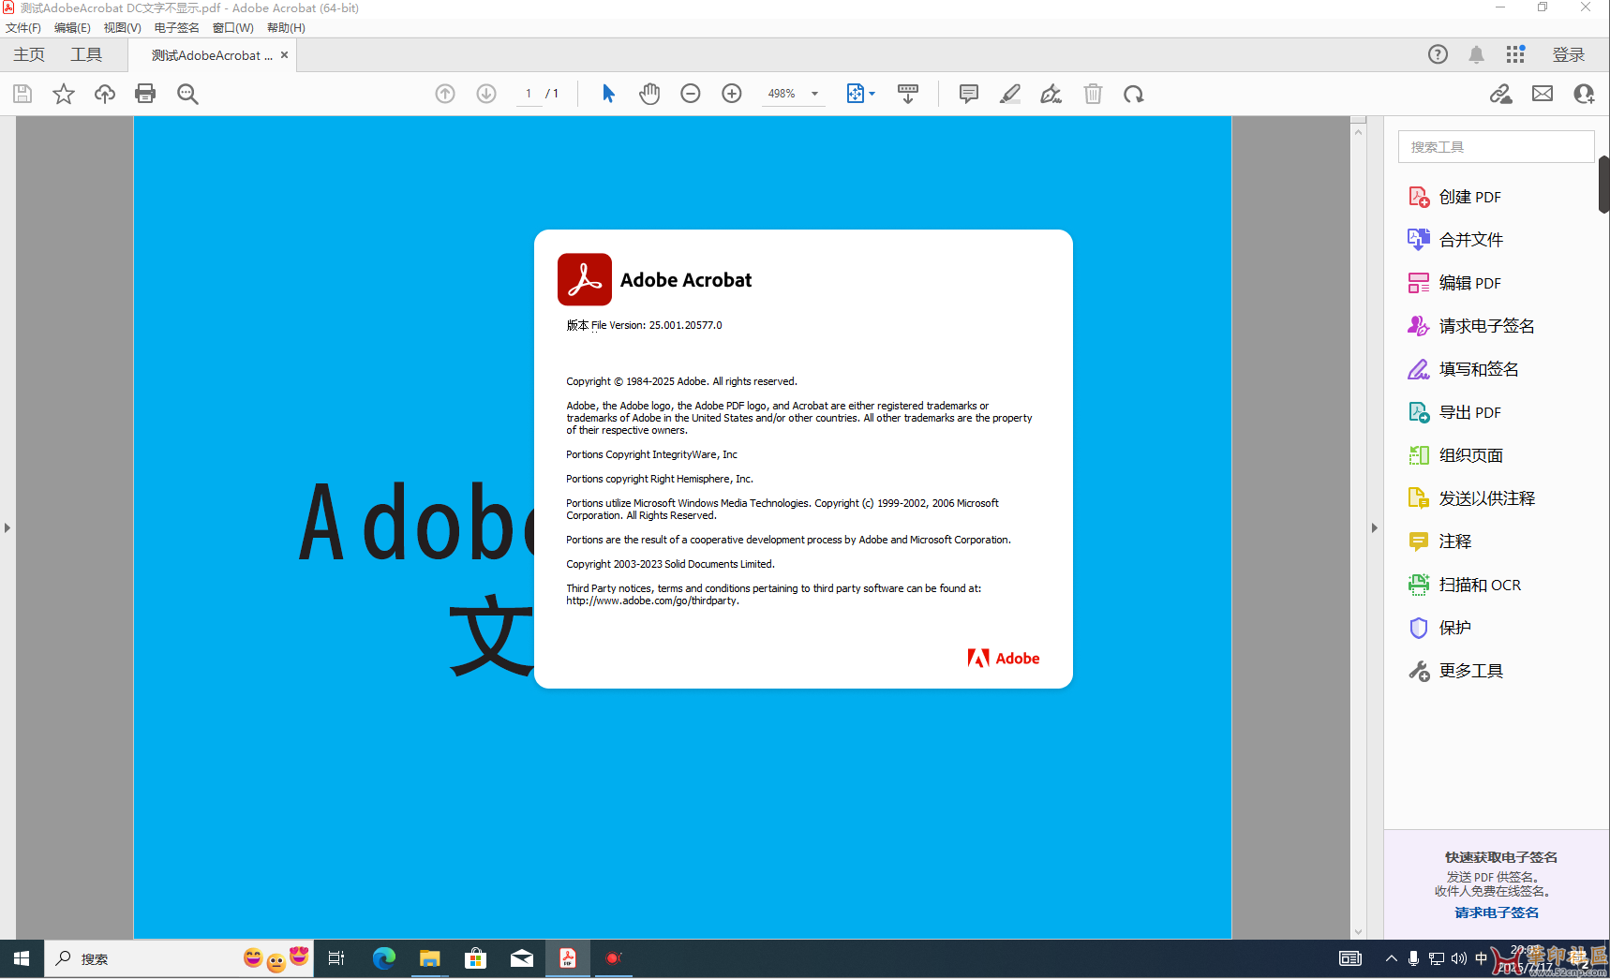Switch to the 工具 tab

click(86, 54)
